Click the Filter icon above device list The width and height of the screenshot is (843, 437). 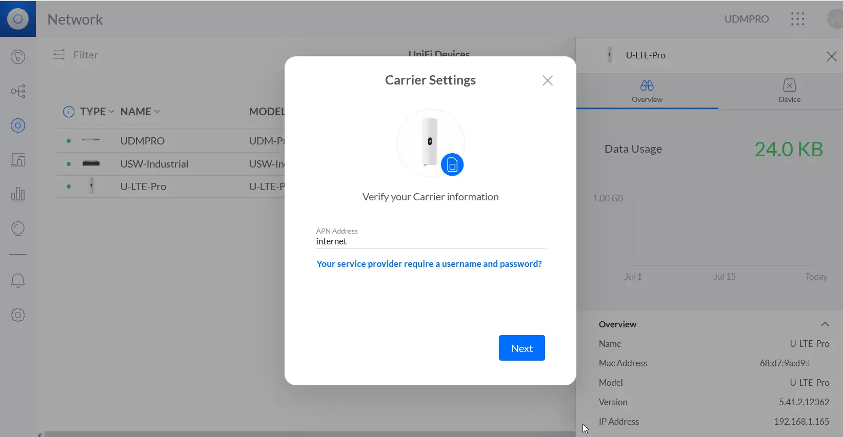(59, 55)
